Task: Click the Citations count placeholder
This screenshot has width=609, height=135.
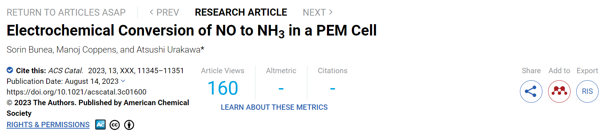Action: 333,88
